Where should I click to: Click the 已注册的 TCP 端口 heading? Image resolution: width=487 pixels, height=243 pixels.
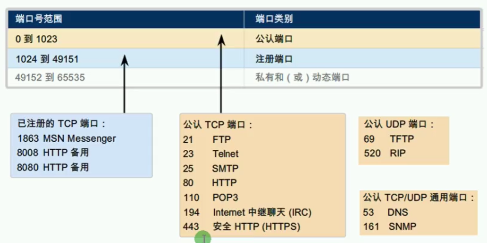pyautogui.click(x=61, y=124)
